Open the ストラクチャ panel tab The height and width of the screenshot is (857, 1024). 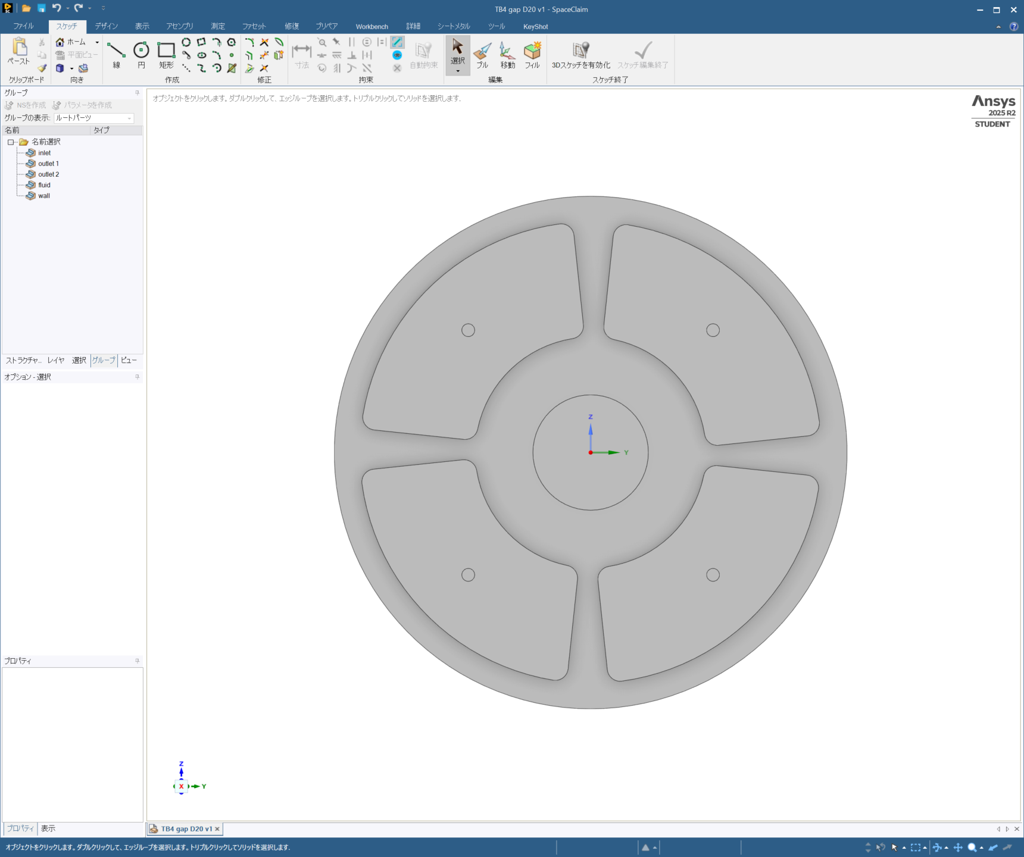pyautogui.click(x=23, y=361)
